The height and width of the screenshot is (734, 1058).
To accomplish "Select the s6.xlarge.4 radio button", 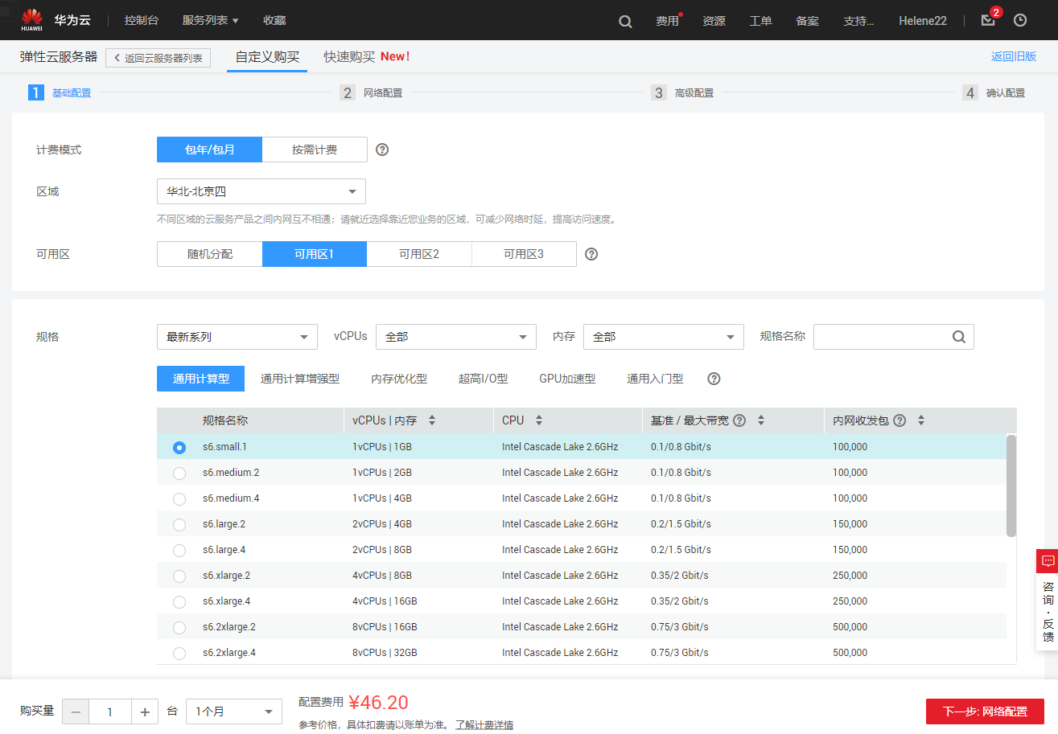I will tap(179, 601).
